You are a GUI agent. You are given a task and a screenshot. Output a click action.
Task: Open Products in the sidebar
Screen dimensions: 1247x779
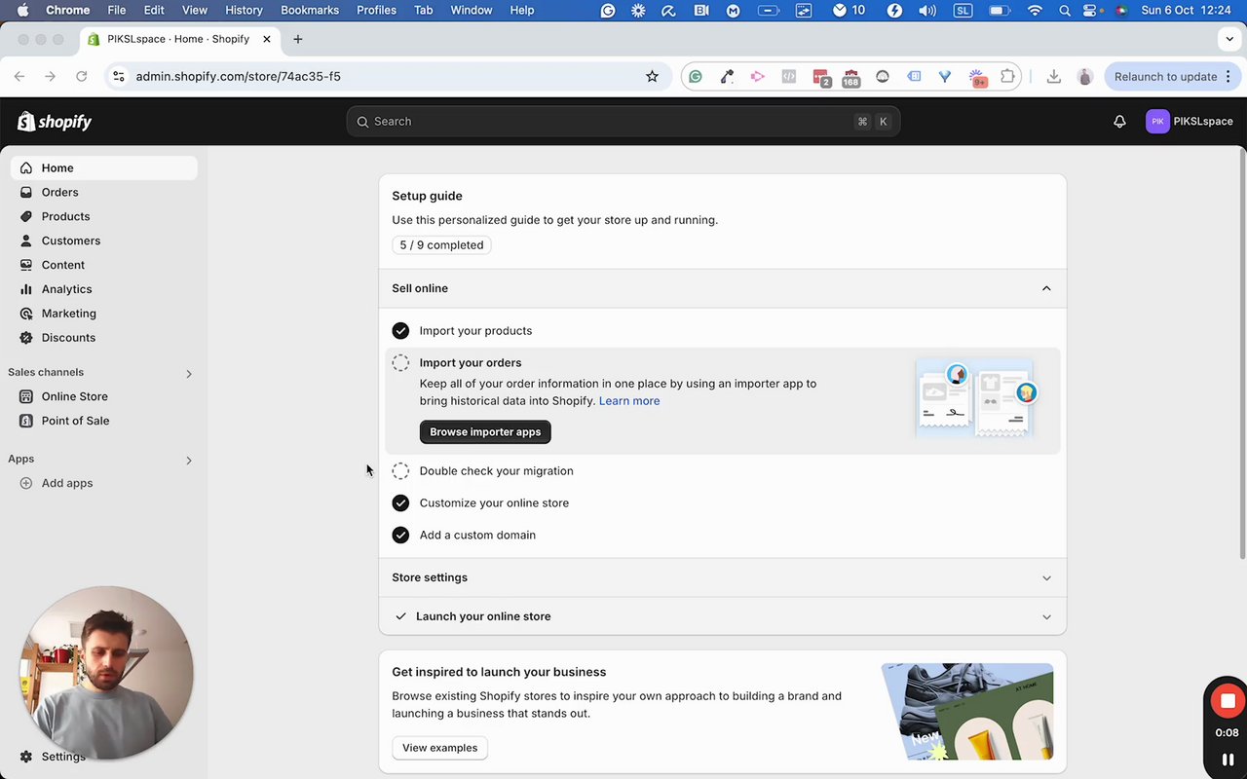[103, 216]
